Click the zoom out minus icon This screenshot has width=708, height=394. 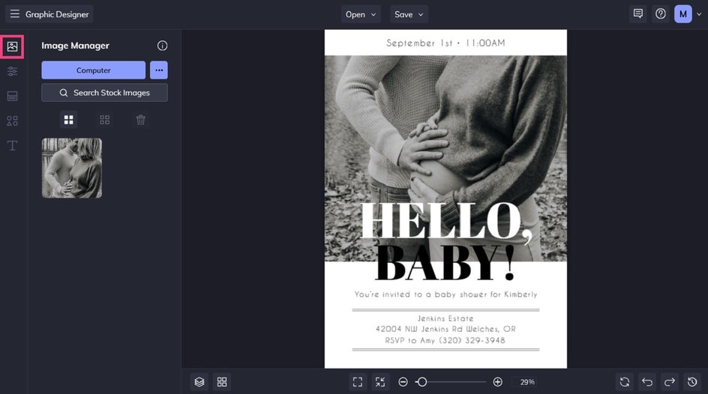tap(403, 382)
